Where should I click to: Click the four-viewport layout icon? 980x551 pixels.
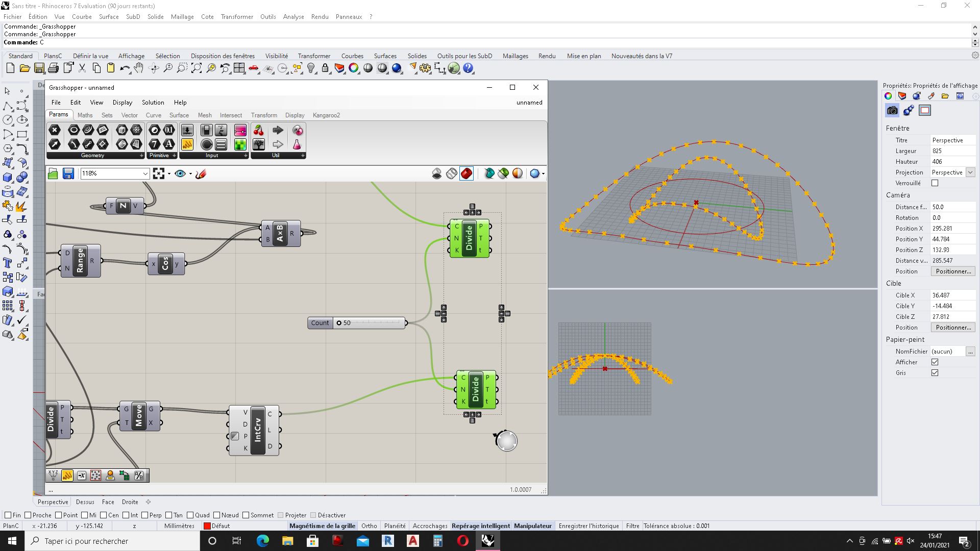coord(239,68)
